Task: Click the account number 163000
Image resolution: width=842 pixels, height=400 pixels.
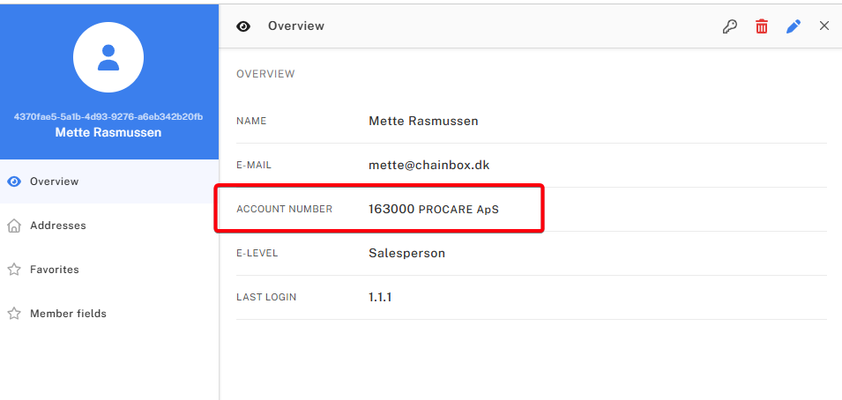Action: pos(391,210)
